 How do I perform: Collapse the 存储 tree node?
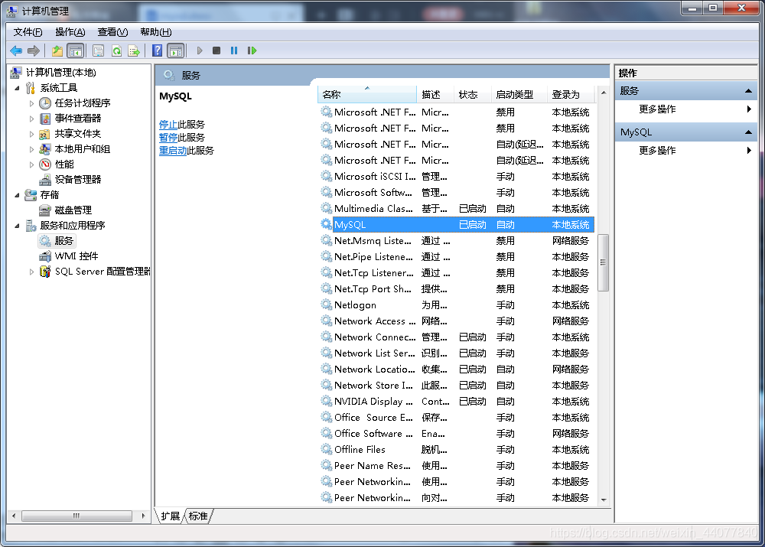pos(18,195)
